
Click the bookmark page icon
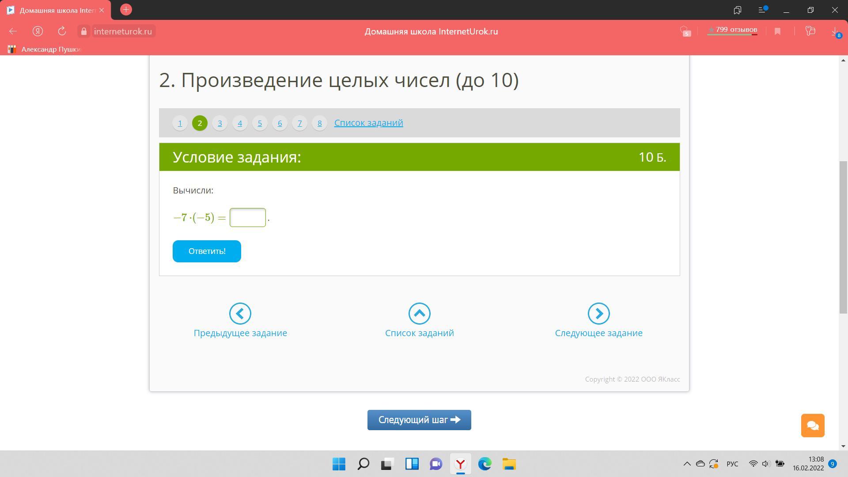click(x=777, y=31)
